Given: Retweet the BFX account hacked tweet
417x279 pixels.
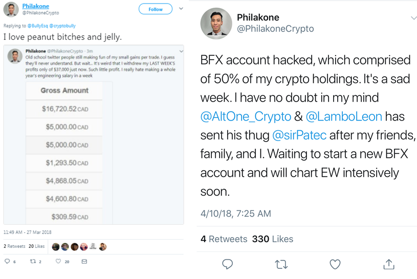Looking at the screenshot, I should click(281, 264).
